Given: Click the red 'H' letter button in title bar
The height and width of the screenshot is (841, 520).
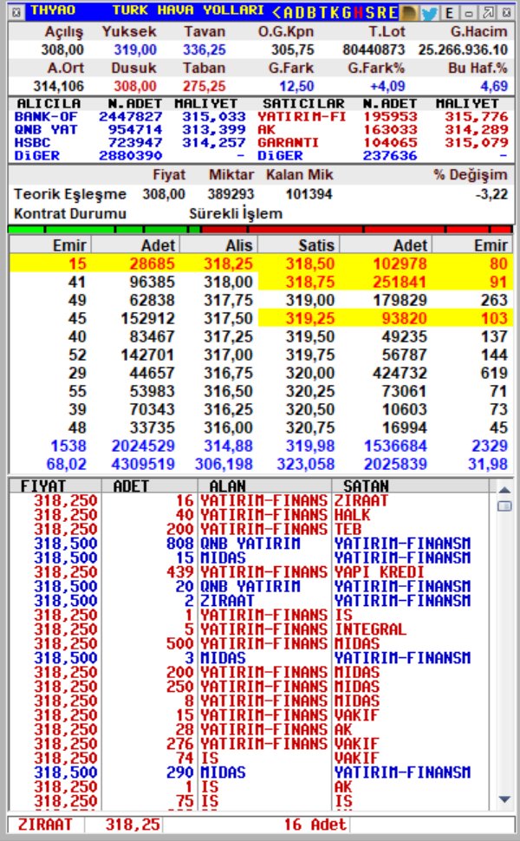Looking at the screenshot, I should [x=357, y=12].
